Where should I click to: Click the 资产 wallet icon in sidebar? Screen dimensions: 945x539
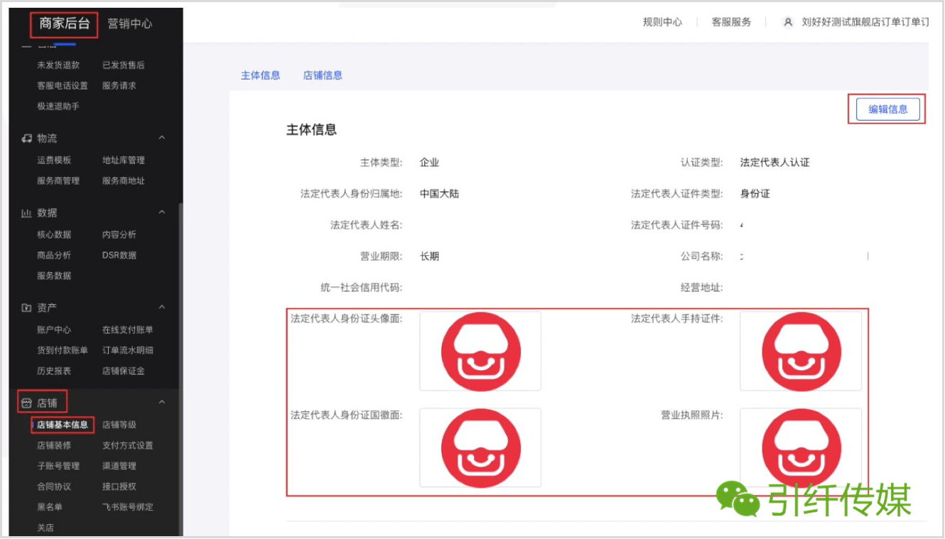26,307
